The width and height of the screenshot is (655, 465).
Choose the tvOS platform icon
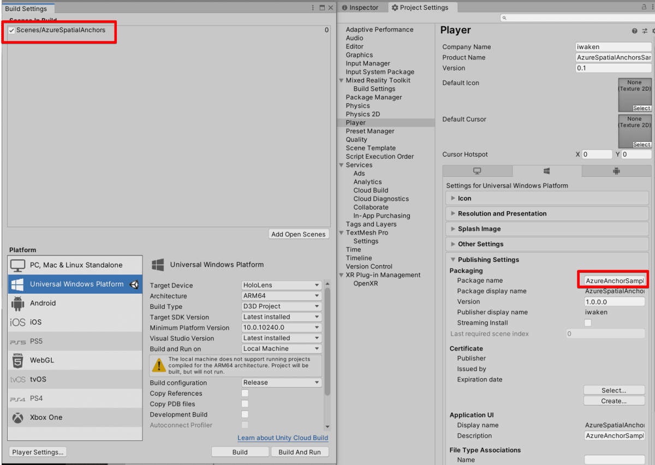[x=17, y=379]
